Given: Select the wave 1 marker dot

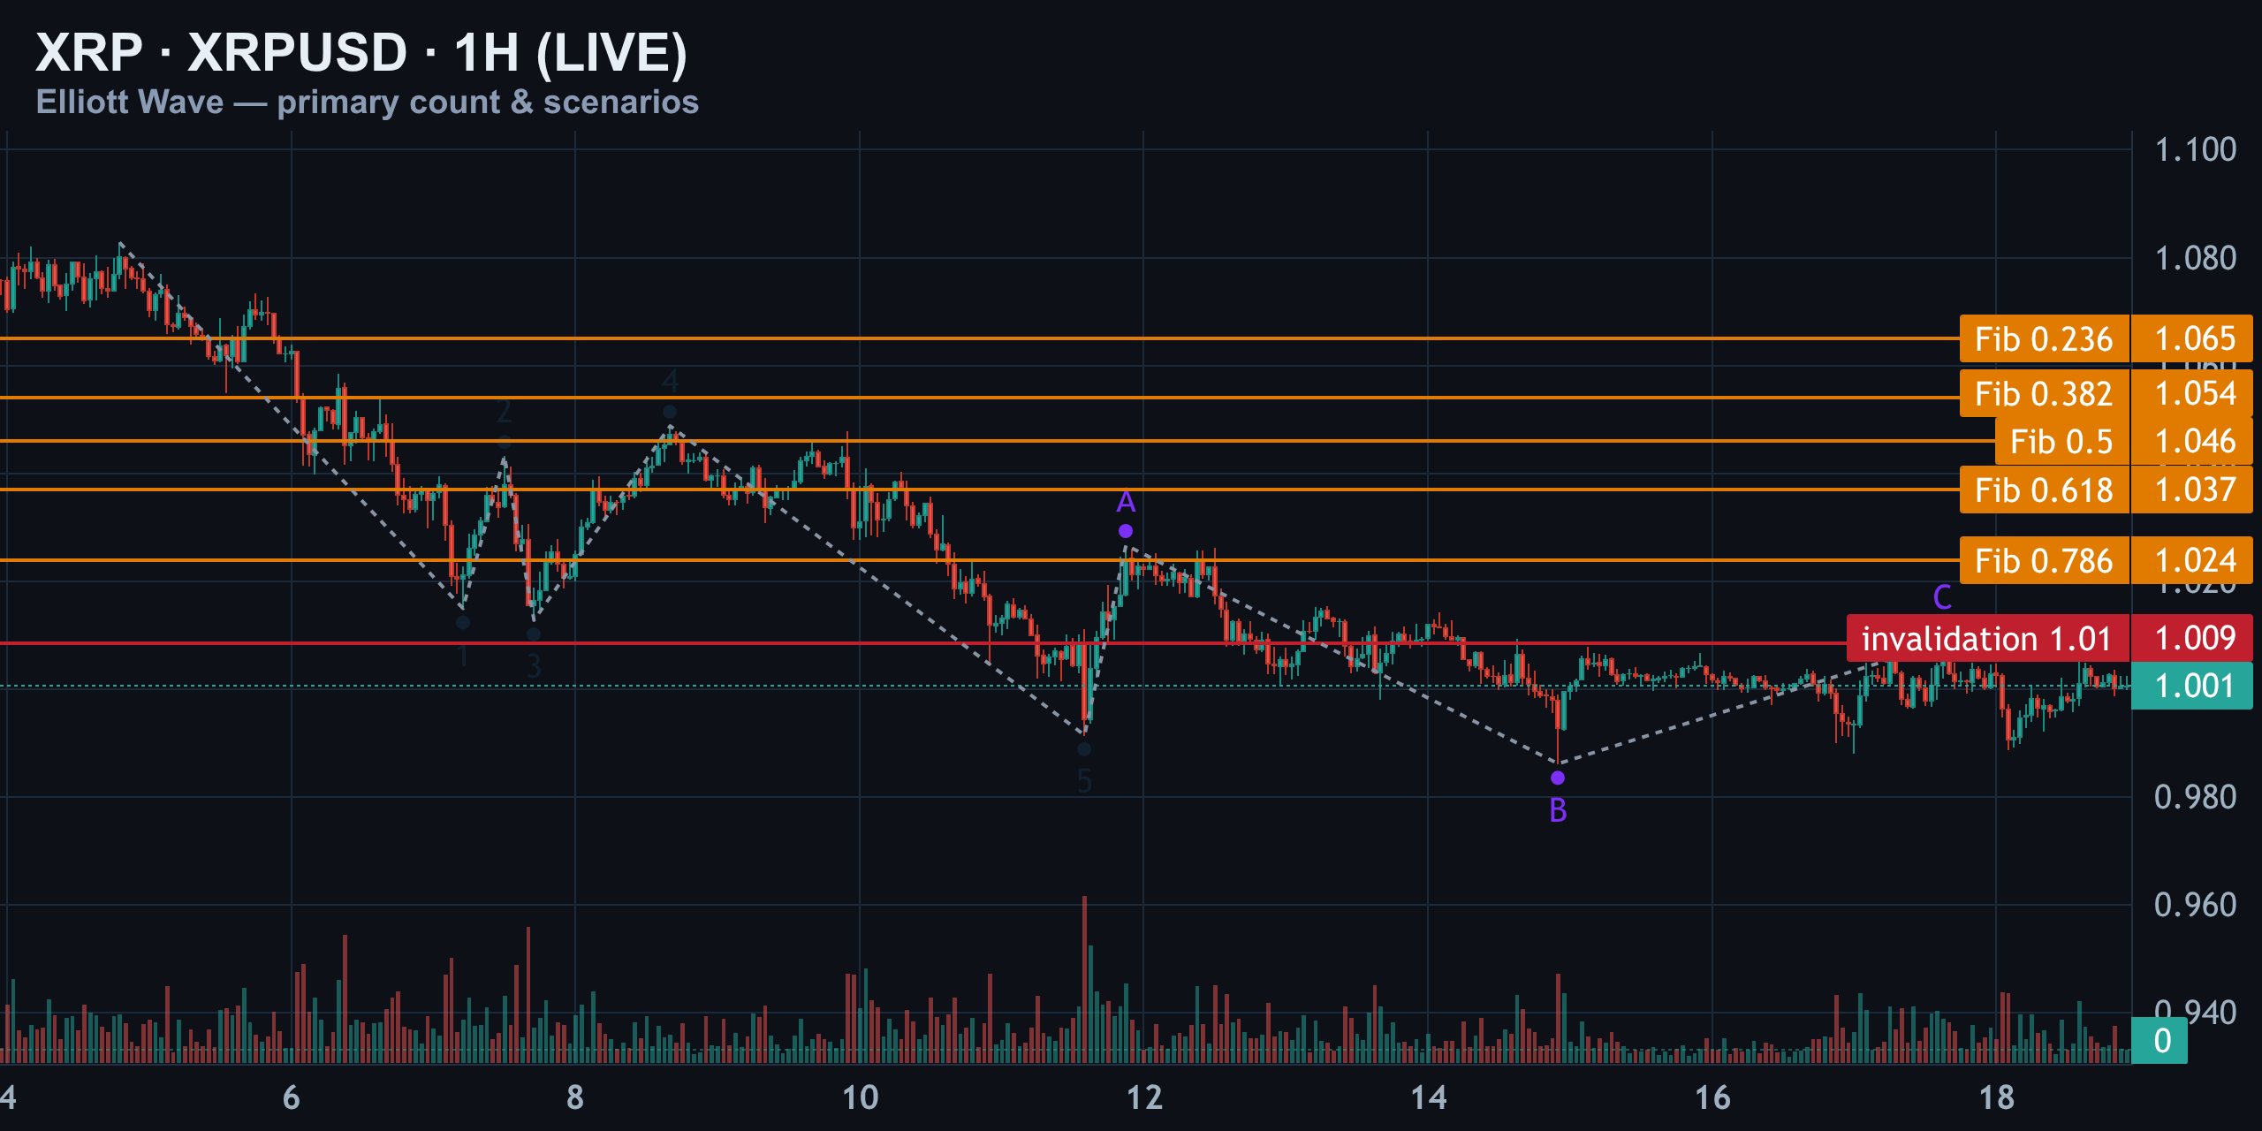Looking at the screenshot, I should click(463, 622).
